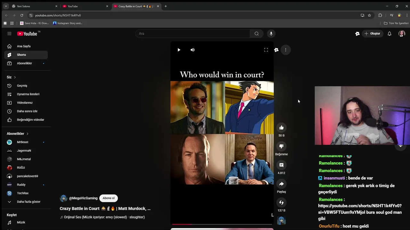
Task: Go to Ana Sayfa in sidebar
Action: (26, 46)
